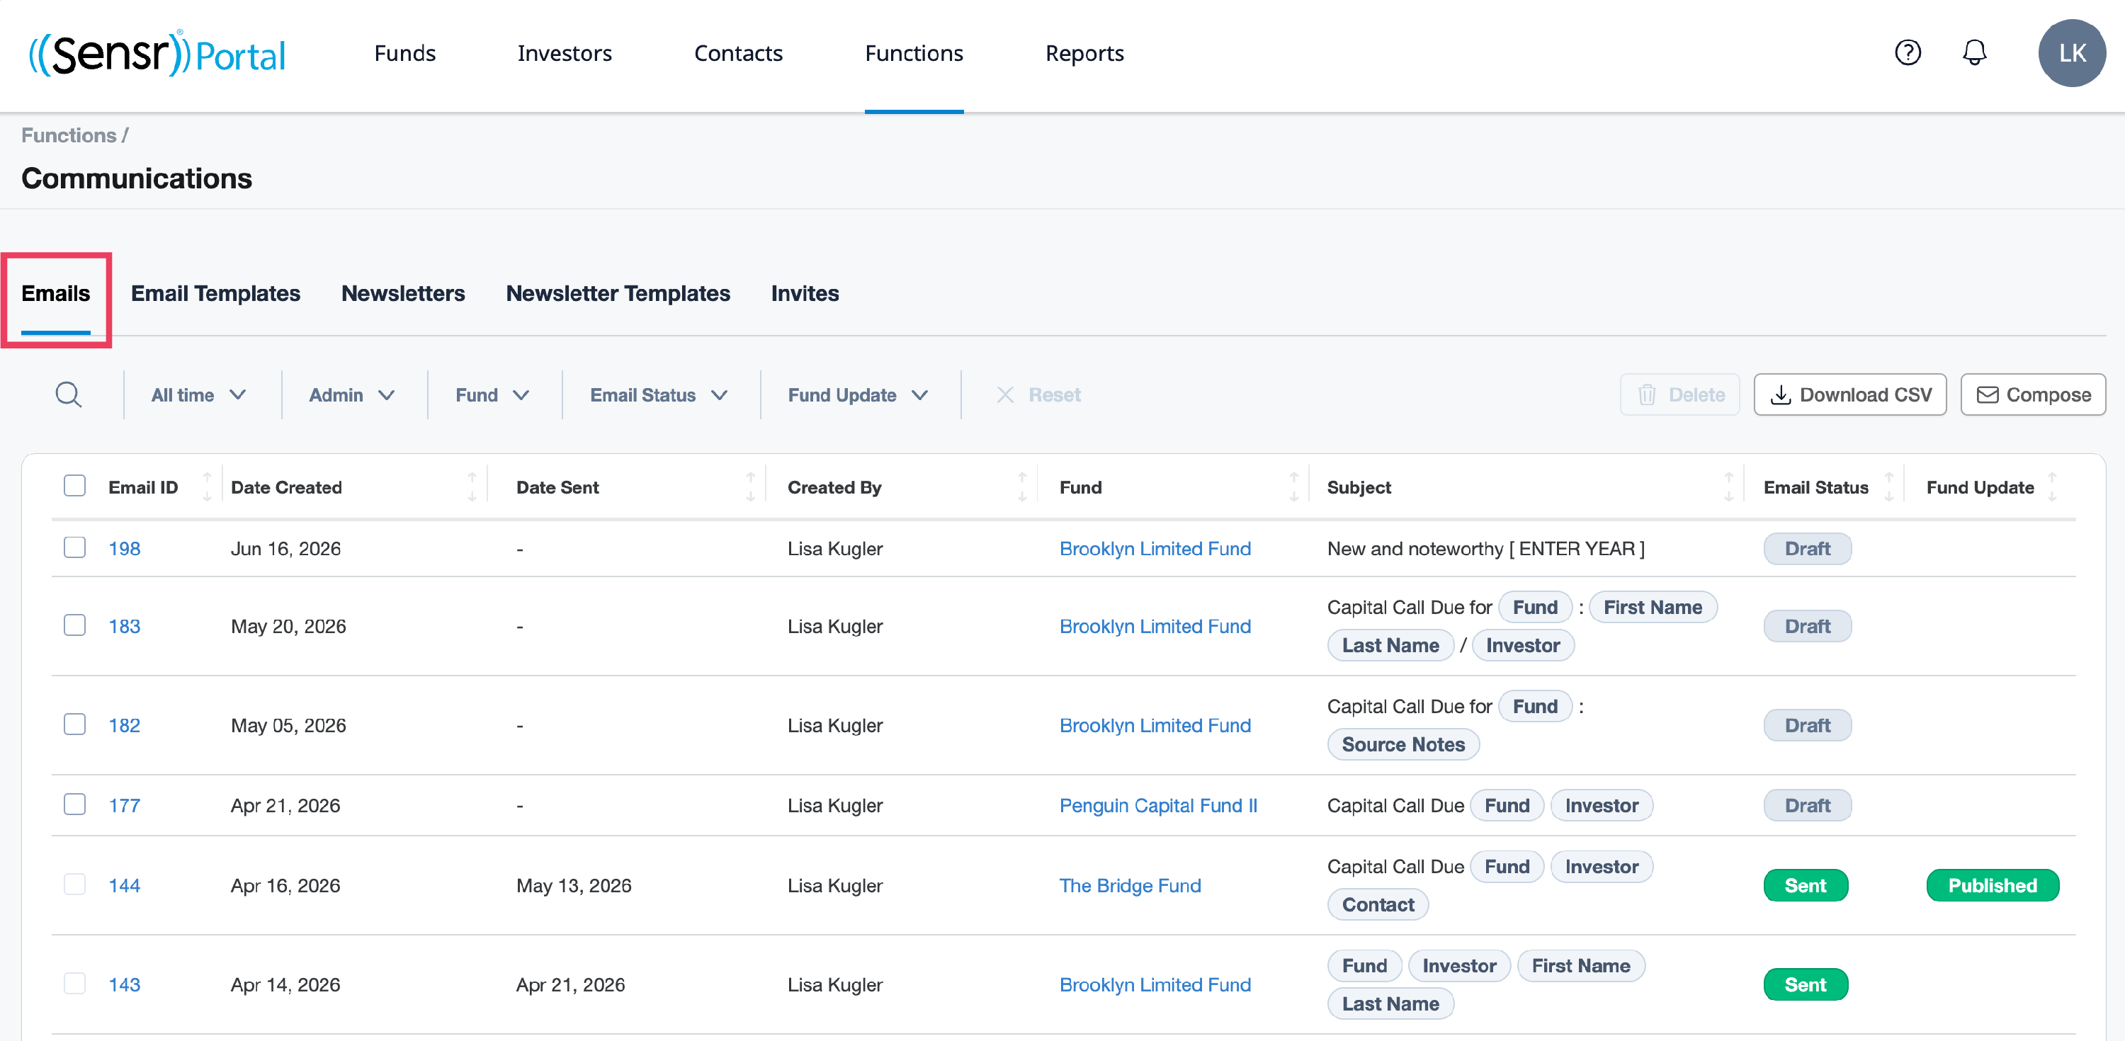
Task: Click the Sent status badge in row 143
Action: [x=1806, y=984]
